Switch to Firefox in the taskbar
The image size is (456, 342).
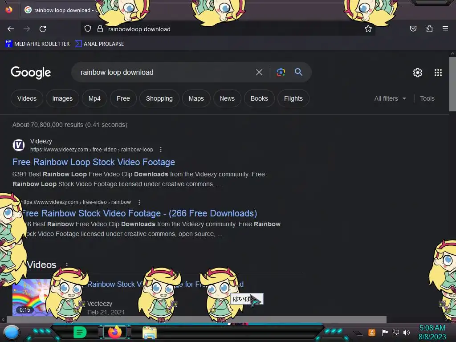115,332
